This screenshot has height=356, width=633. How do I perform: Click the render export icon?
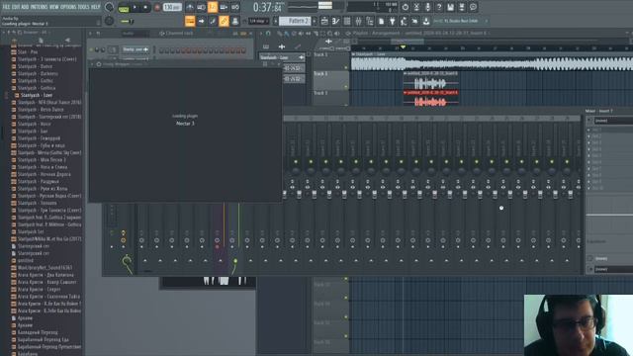pos(462,7)
